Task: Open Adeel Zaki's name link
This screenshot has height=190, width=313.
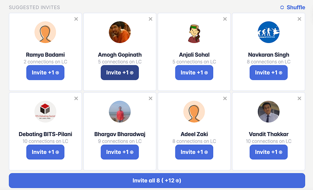Action: pos(194,134)
